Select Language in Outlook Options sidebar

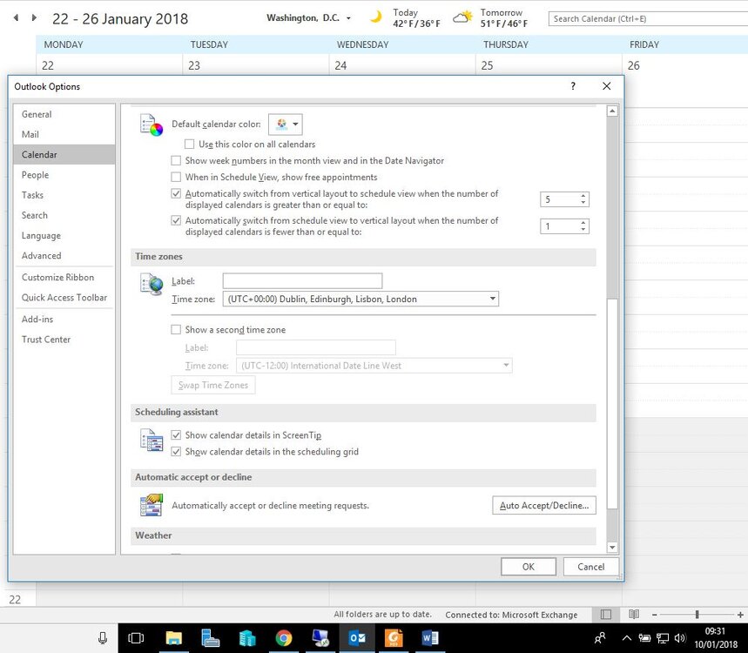[x=64, y=236]
